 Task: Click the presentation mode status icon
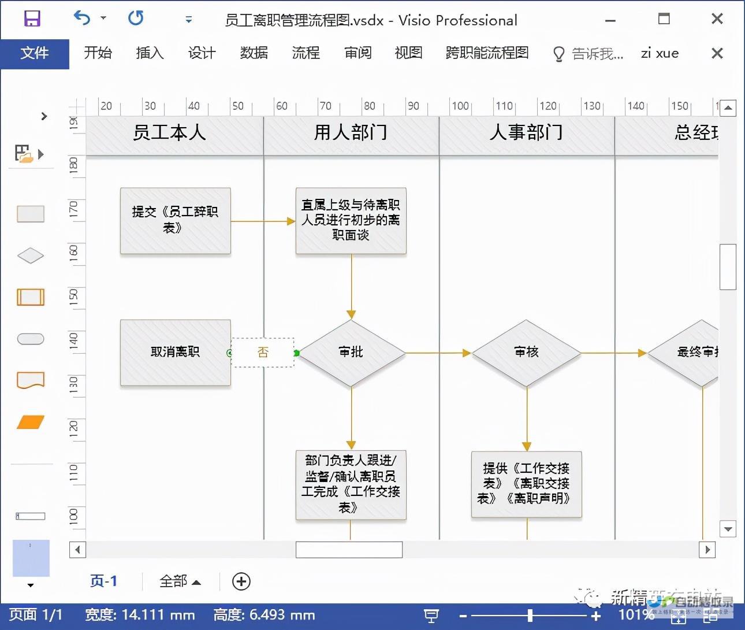click(x=431, y=616)
